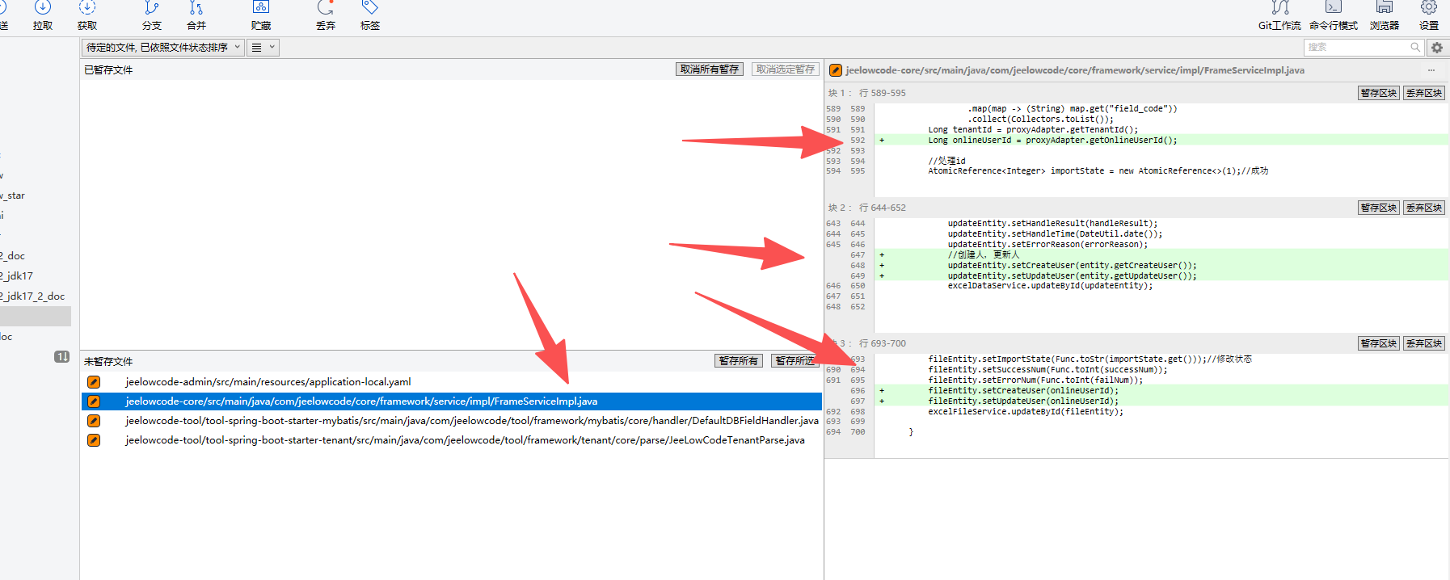Open the list view mode dropdown
1450x580 pixels.
click(263, 48)
